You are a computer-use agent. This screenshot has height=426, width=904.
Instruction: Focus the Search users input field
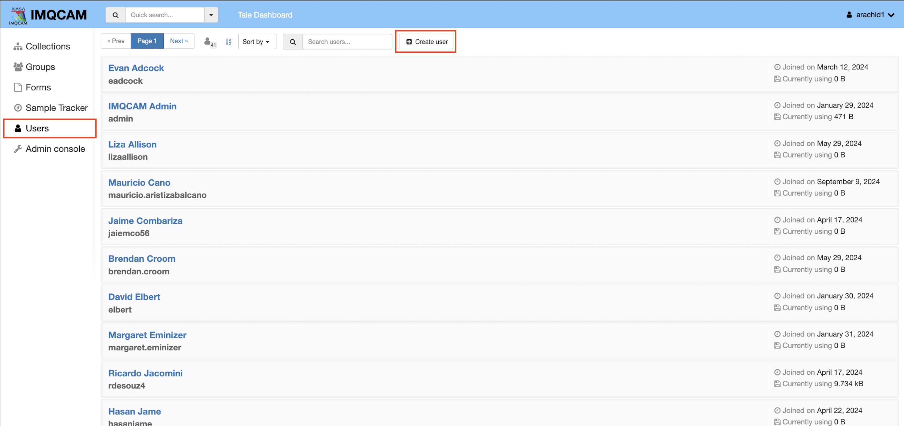(x=347, y=42)
